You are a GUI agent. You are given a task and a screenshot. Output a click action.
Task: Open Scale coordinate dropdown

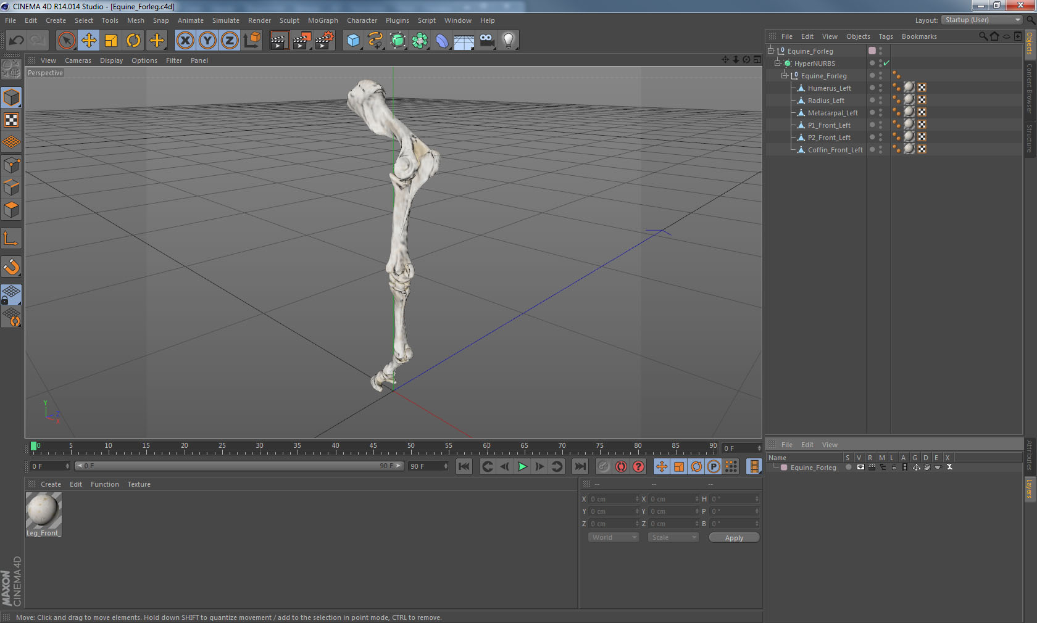(673, 538)
